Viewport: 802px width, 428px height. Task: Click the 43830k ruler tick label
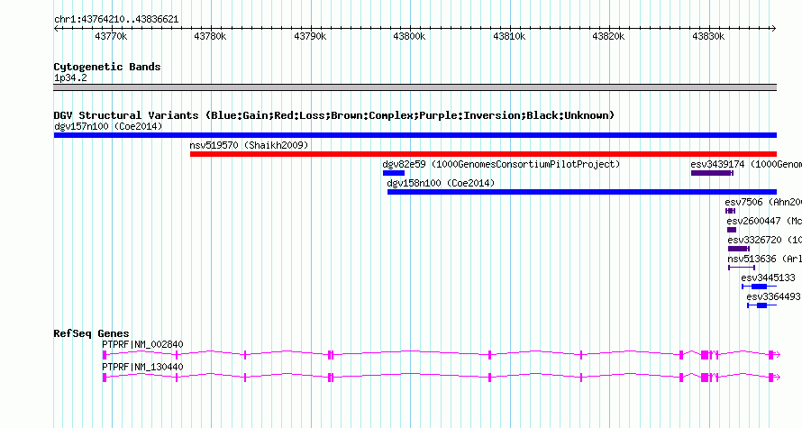click(x=708, y=36)
